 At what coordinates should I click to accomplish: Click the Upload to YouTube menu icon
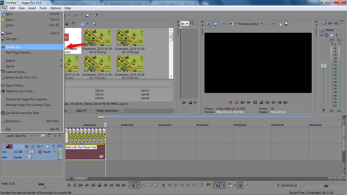click(x=3, y=91)
